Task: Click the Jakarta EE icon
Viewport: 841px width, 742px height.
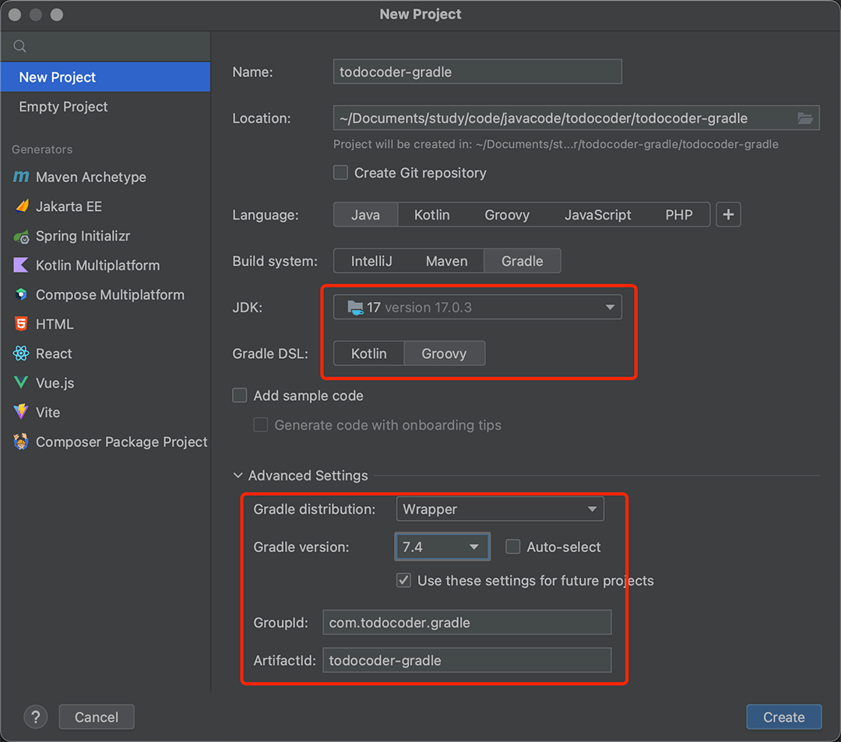Action: coord(22,206)
